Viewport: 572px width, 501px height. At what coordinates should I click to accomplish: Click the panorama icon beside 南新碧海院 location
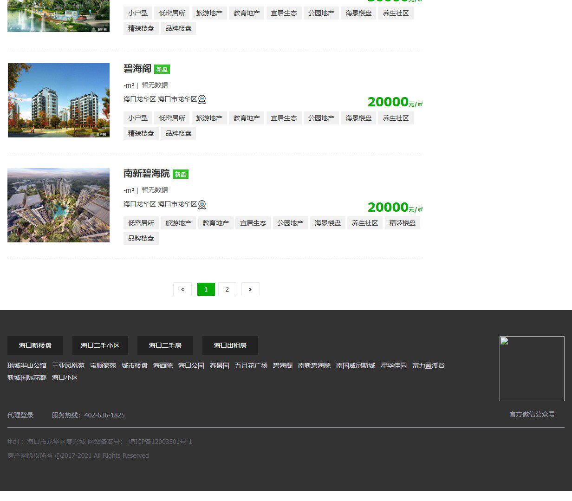[201, 204]
